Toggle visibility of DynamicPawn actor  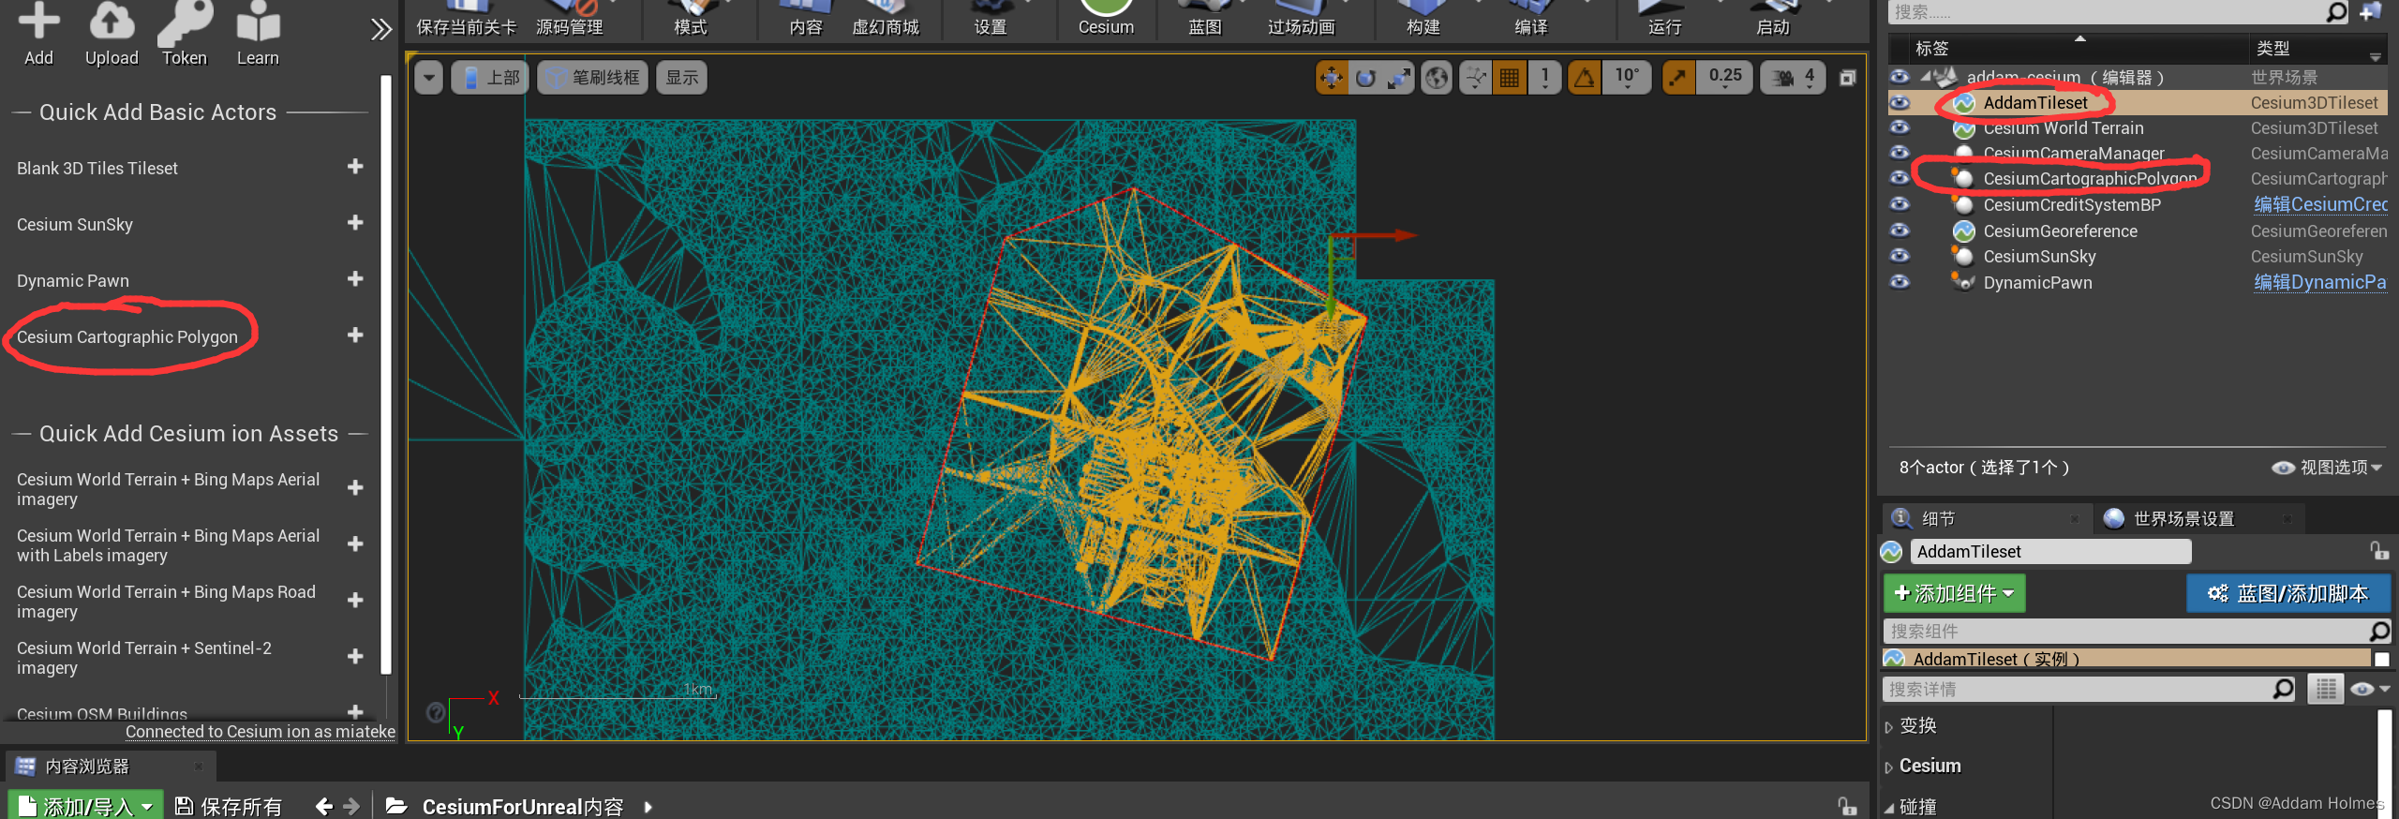click(x=1900, y=282)
